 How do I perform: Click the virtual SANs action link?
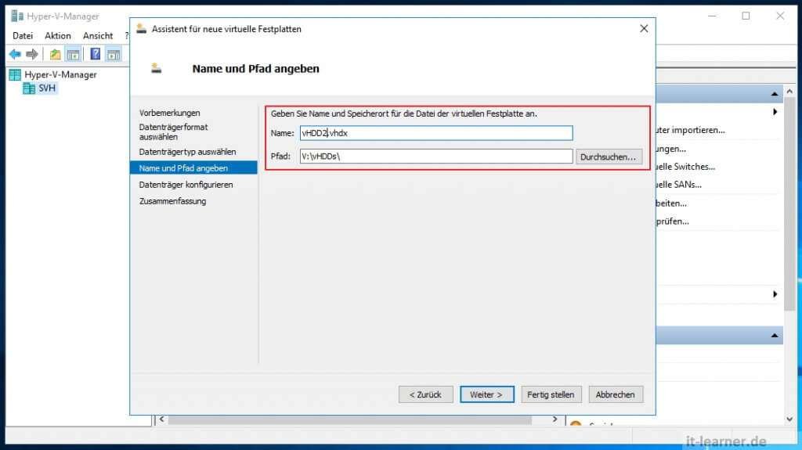coord(679,185)
